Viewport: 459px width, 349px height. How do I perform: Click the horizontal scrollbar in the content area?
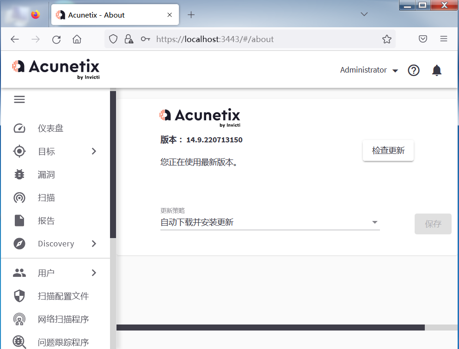click(270, 328)
